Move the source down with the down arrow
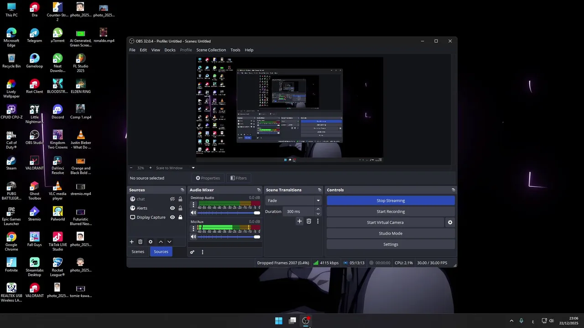Viewport: 584px width, 328px height. (x=169, y=242)
